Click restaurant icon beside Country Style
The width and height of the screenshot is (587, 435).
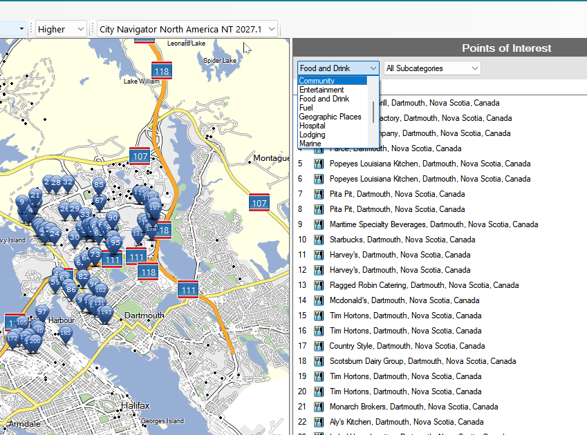click(x=319, y=346)
